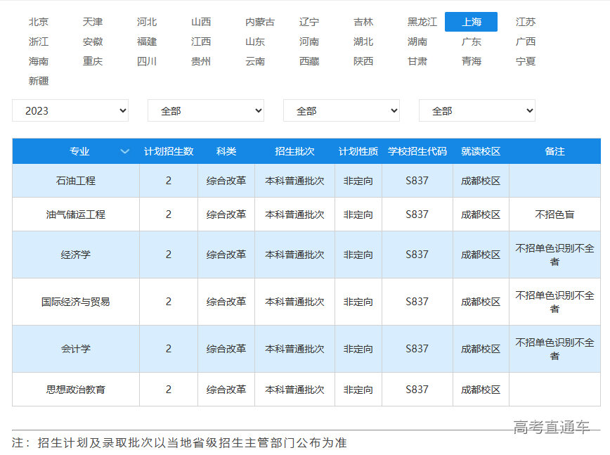Click the 石油工程 major row
This screenshot has width=610, height=455.
point(76,181)
